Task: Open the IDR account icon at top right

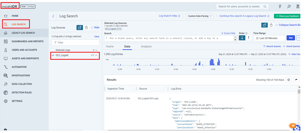Action: click(x=298, y=6)
